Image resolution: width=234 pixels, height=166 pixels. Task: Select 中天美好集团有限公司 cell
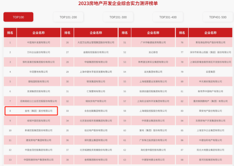pos(211,82)
